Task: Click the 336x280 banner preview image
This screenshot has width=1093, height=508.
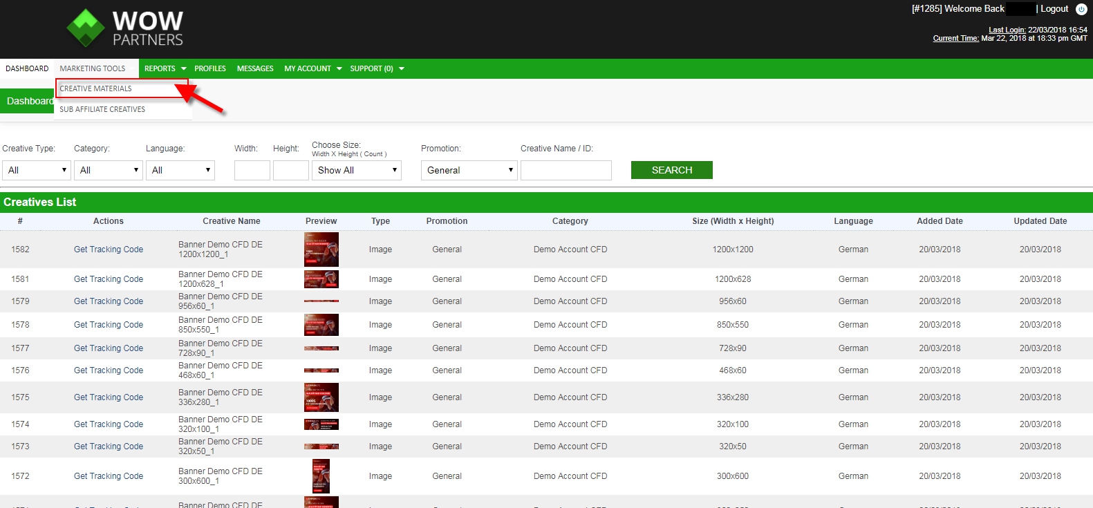Action: [x=321, y=397]
